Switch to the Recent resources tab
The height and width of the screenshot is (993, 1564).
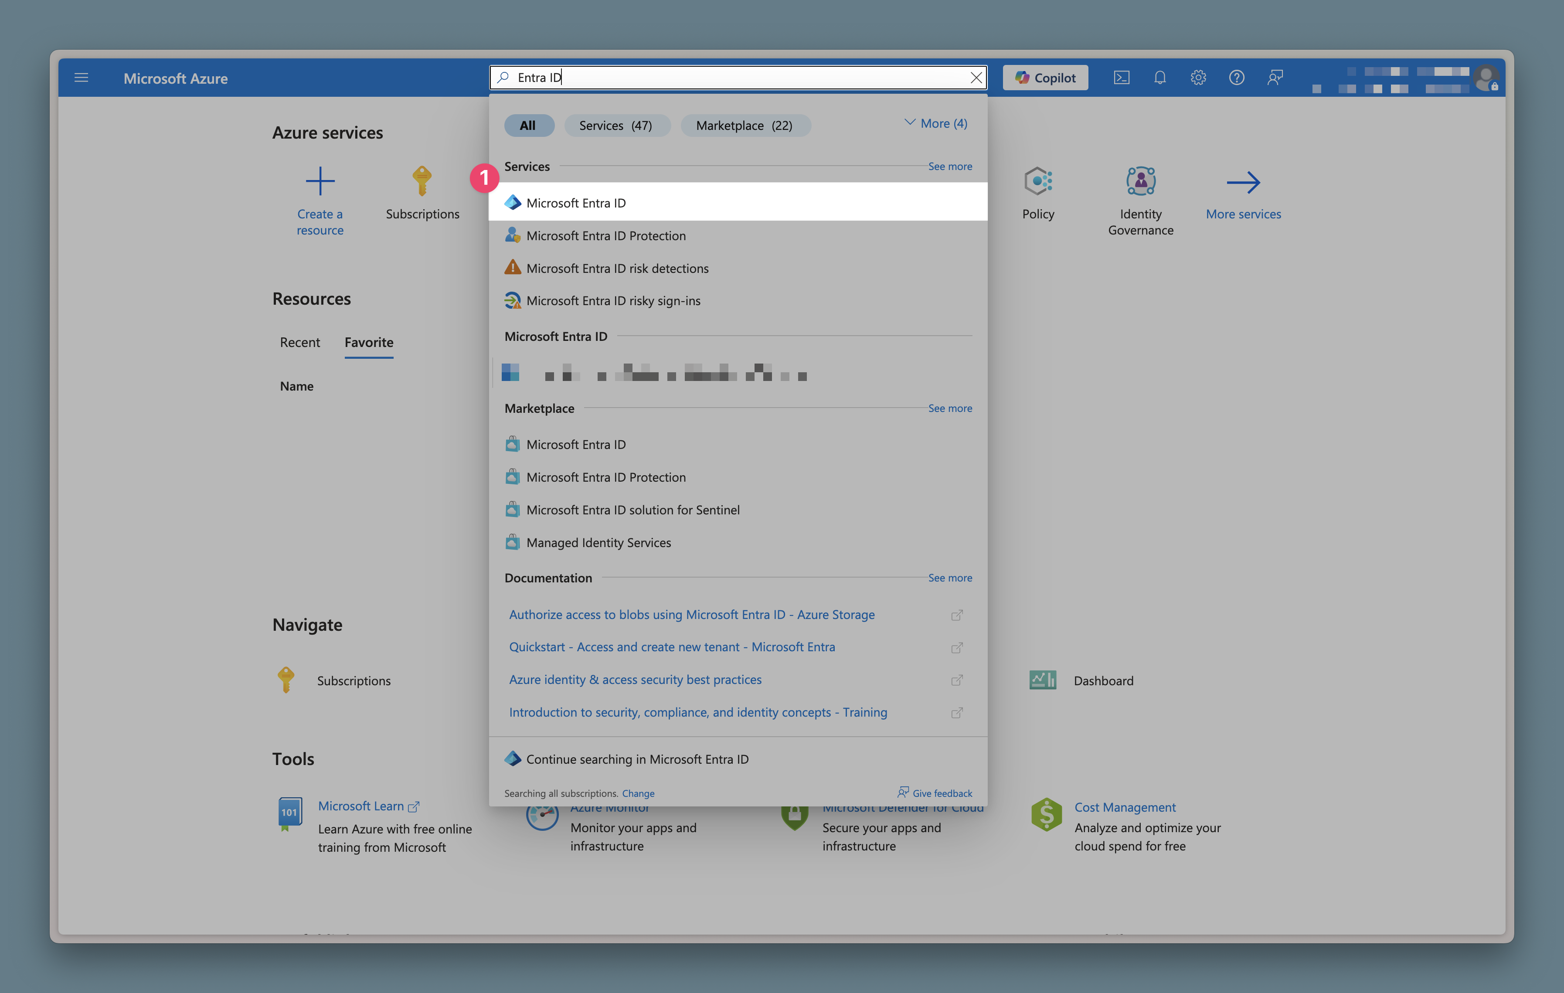(299, 342)
